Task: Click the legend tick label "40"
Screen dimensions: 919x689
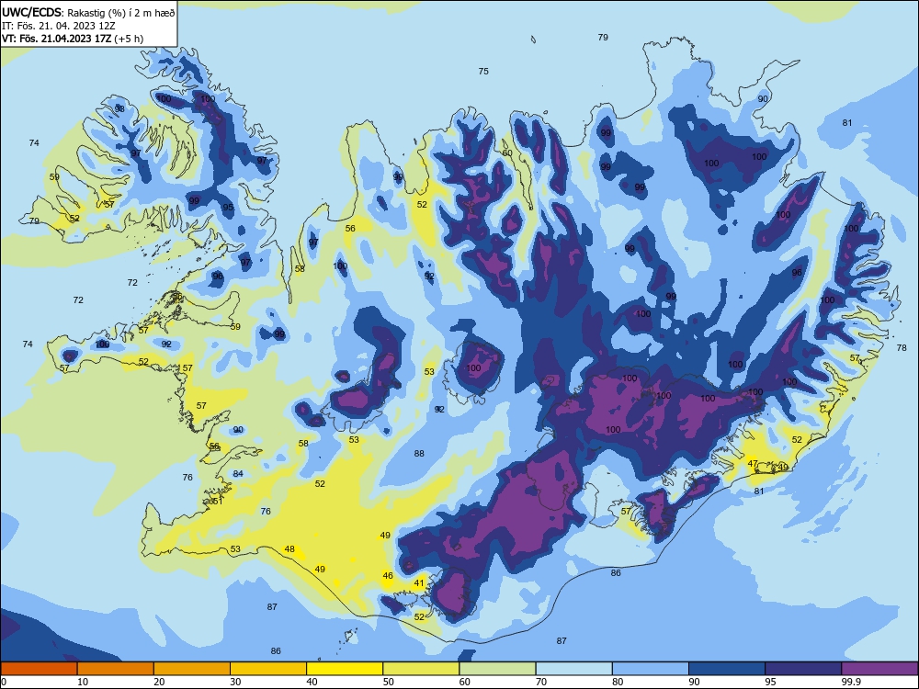Action: click(x=312, y=682)
